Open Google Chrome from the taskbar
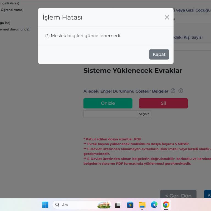This screenshot has height=211, width=211. tap(166, 205)
